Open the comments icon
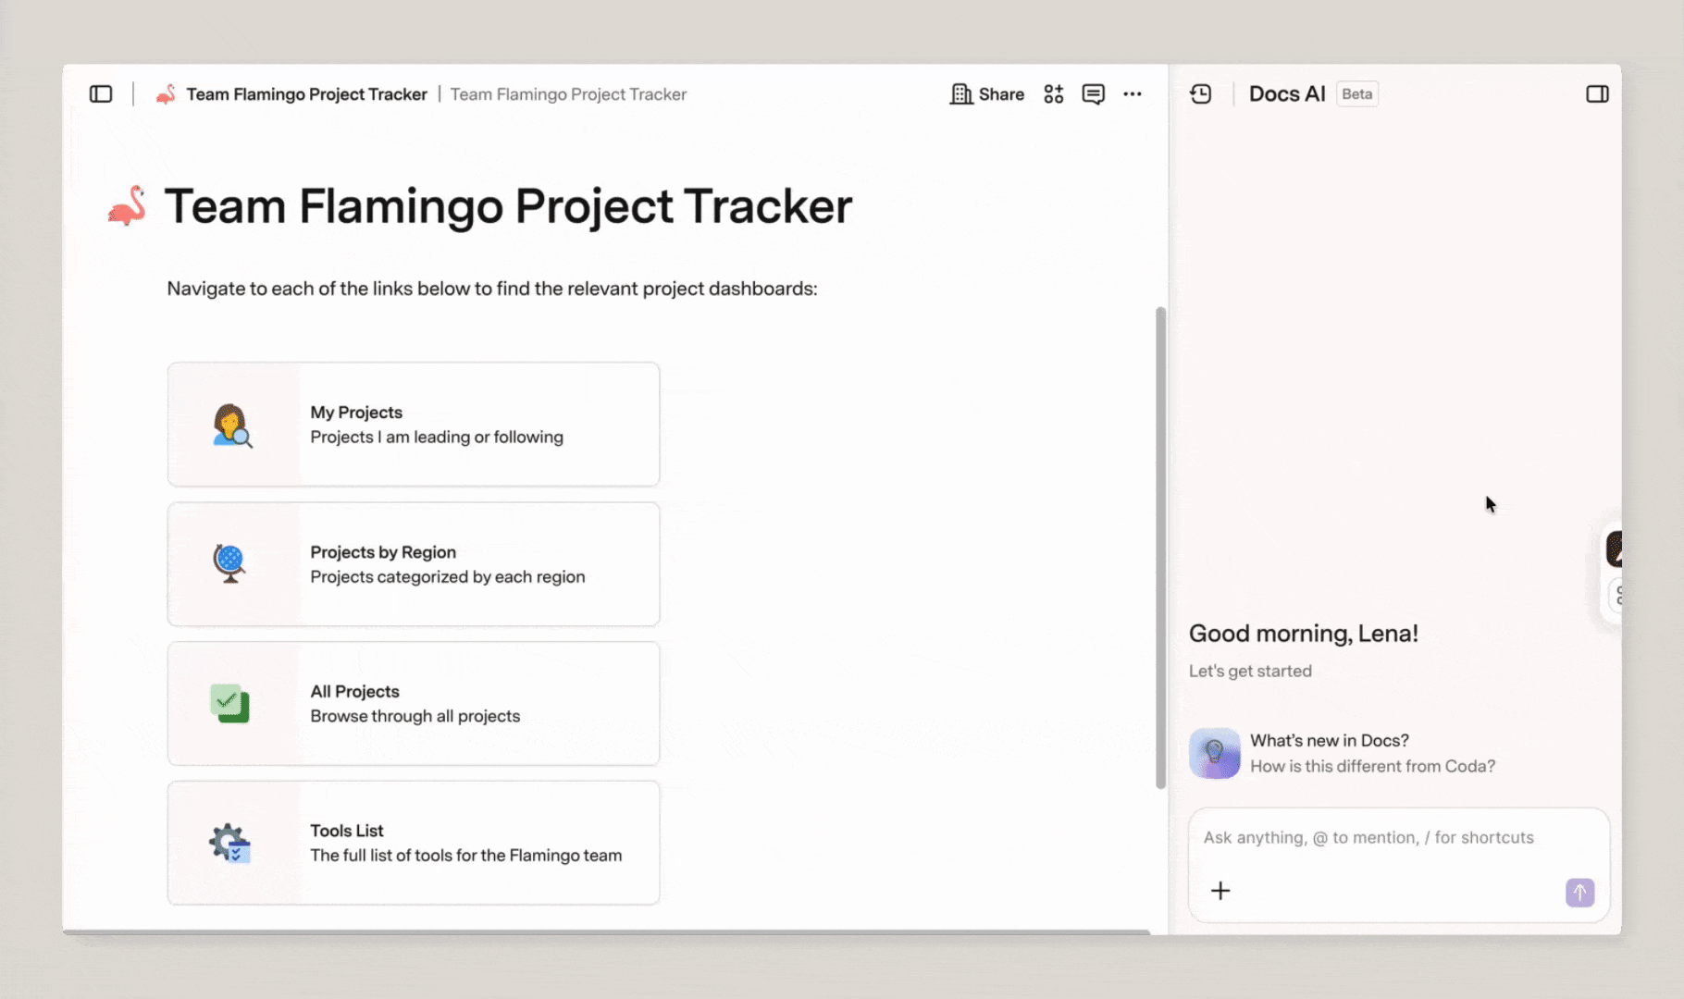The image size is (1684, 999). tap(1093, 94)
